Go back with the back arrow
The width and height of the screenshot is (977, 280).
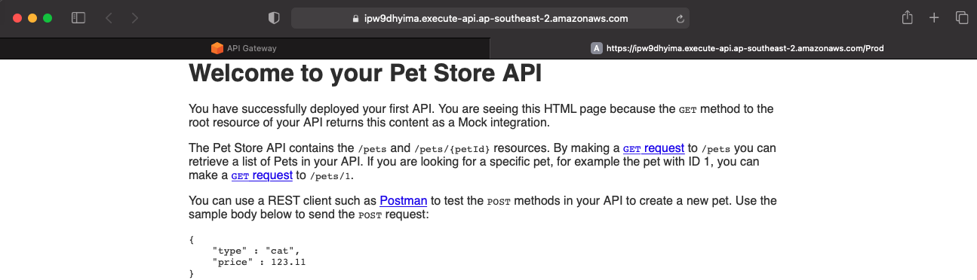click(x=109, y=18)
